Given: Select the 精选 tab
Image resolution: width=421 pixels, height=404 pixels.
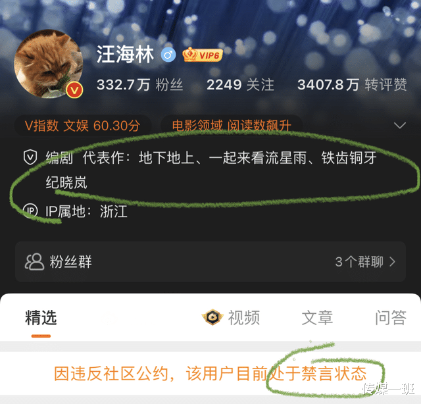Looking at the screenshot, I should pyautogui.click(x=41, y=318).
